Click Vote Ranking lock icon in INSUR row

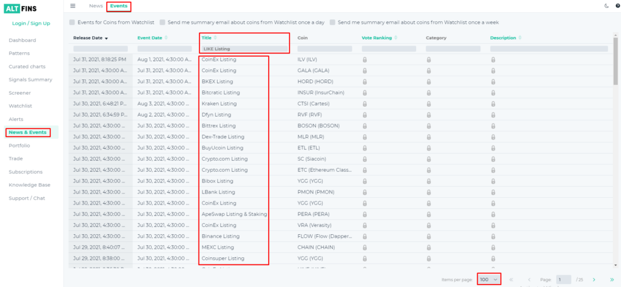point(364,93)
